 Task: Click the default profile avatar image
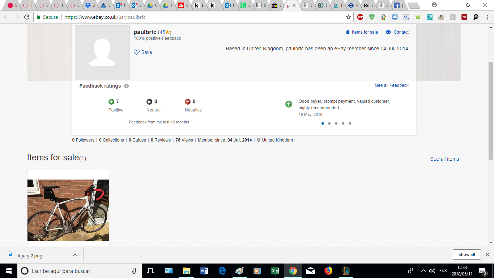(102, 53)
